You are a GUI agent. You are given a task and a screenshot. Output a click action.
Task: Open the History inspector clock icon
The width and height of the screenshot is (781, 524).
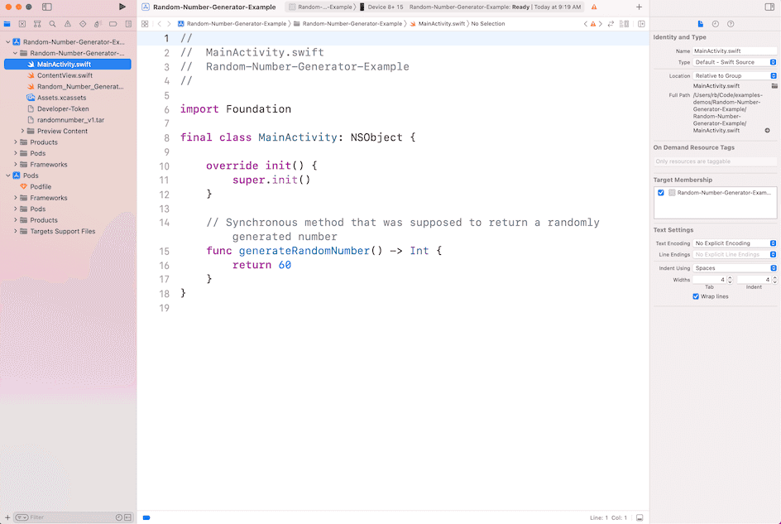(716, 24)
